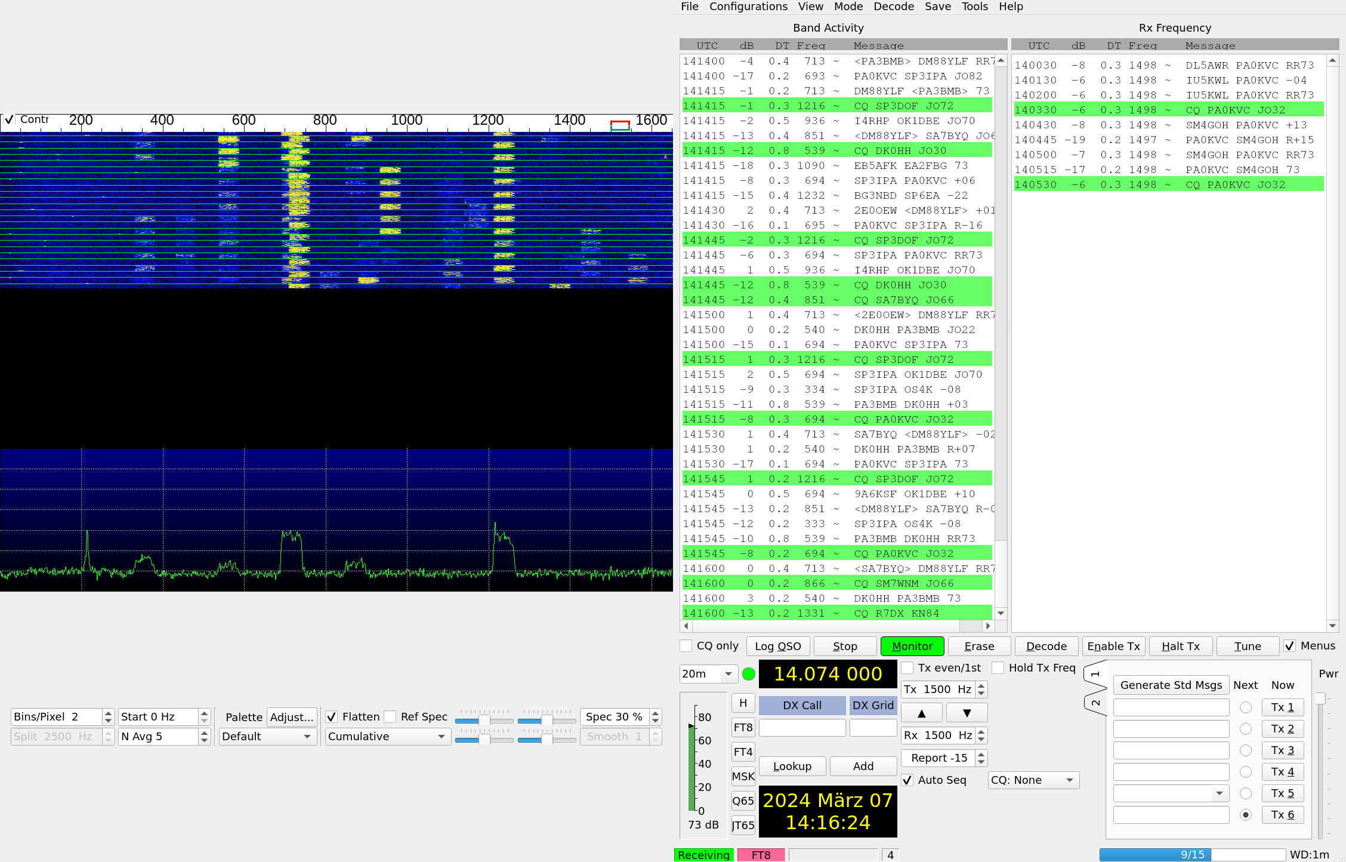Switch to FT4 mode button
Viewport: 1346px width, 862px height.
click(743, 752)
